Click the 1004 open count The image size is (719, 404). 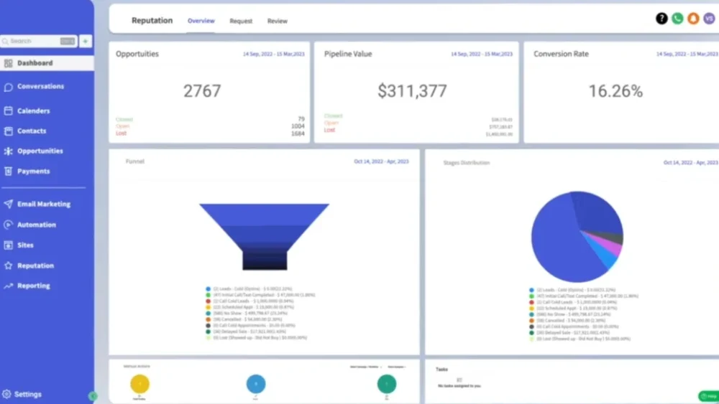[x=298, y=126]
